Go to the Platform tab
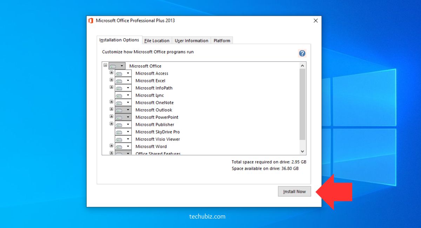The height and width of the screenshot is (228, 421). click(x=222, y=41)
